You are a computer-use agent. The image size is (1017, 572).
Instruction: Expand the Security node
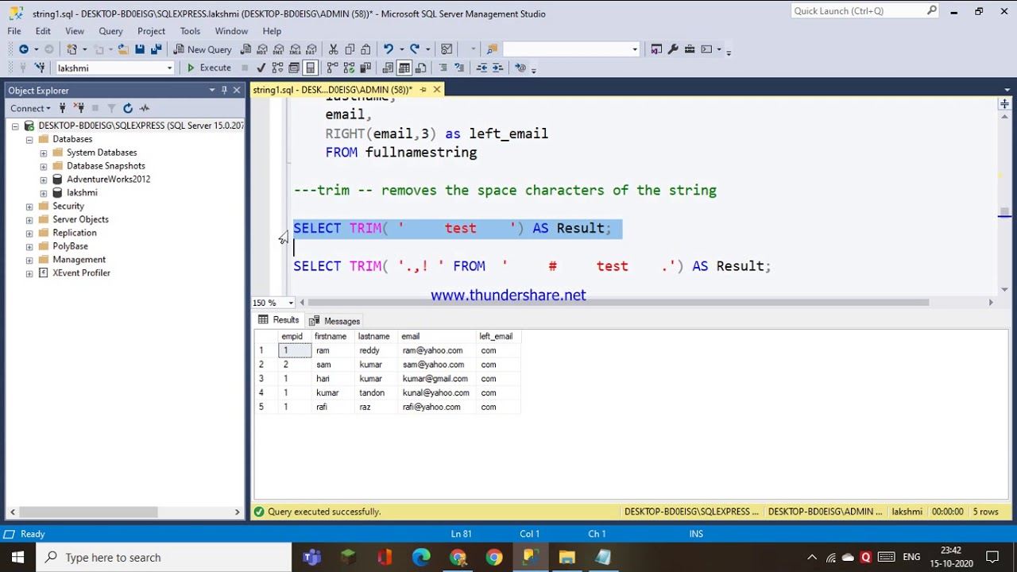tap(29, 206)
